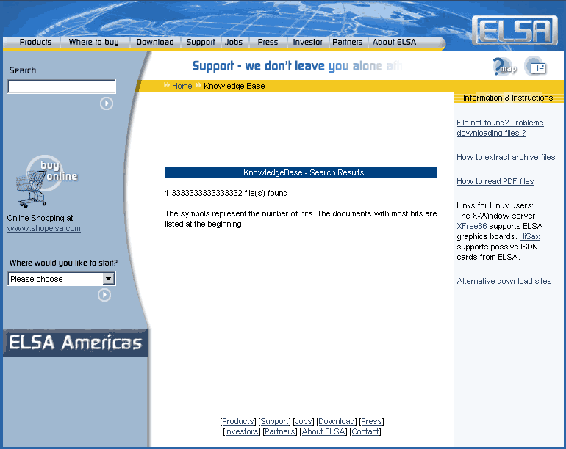Click the ELSA logo in the header
This screenshot has width=566, height=449.
[514, 30]
